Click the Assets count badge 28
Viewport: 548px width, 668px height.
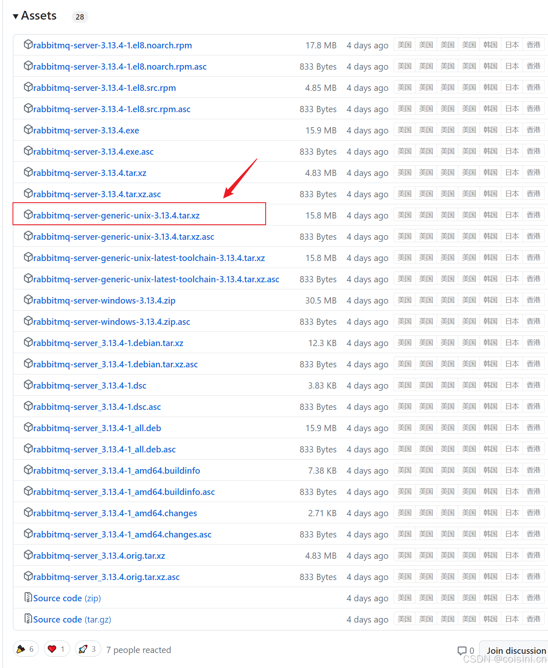click(x=80, y=17)
